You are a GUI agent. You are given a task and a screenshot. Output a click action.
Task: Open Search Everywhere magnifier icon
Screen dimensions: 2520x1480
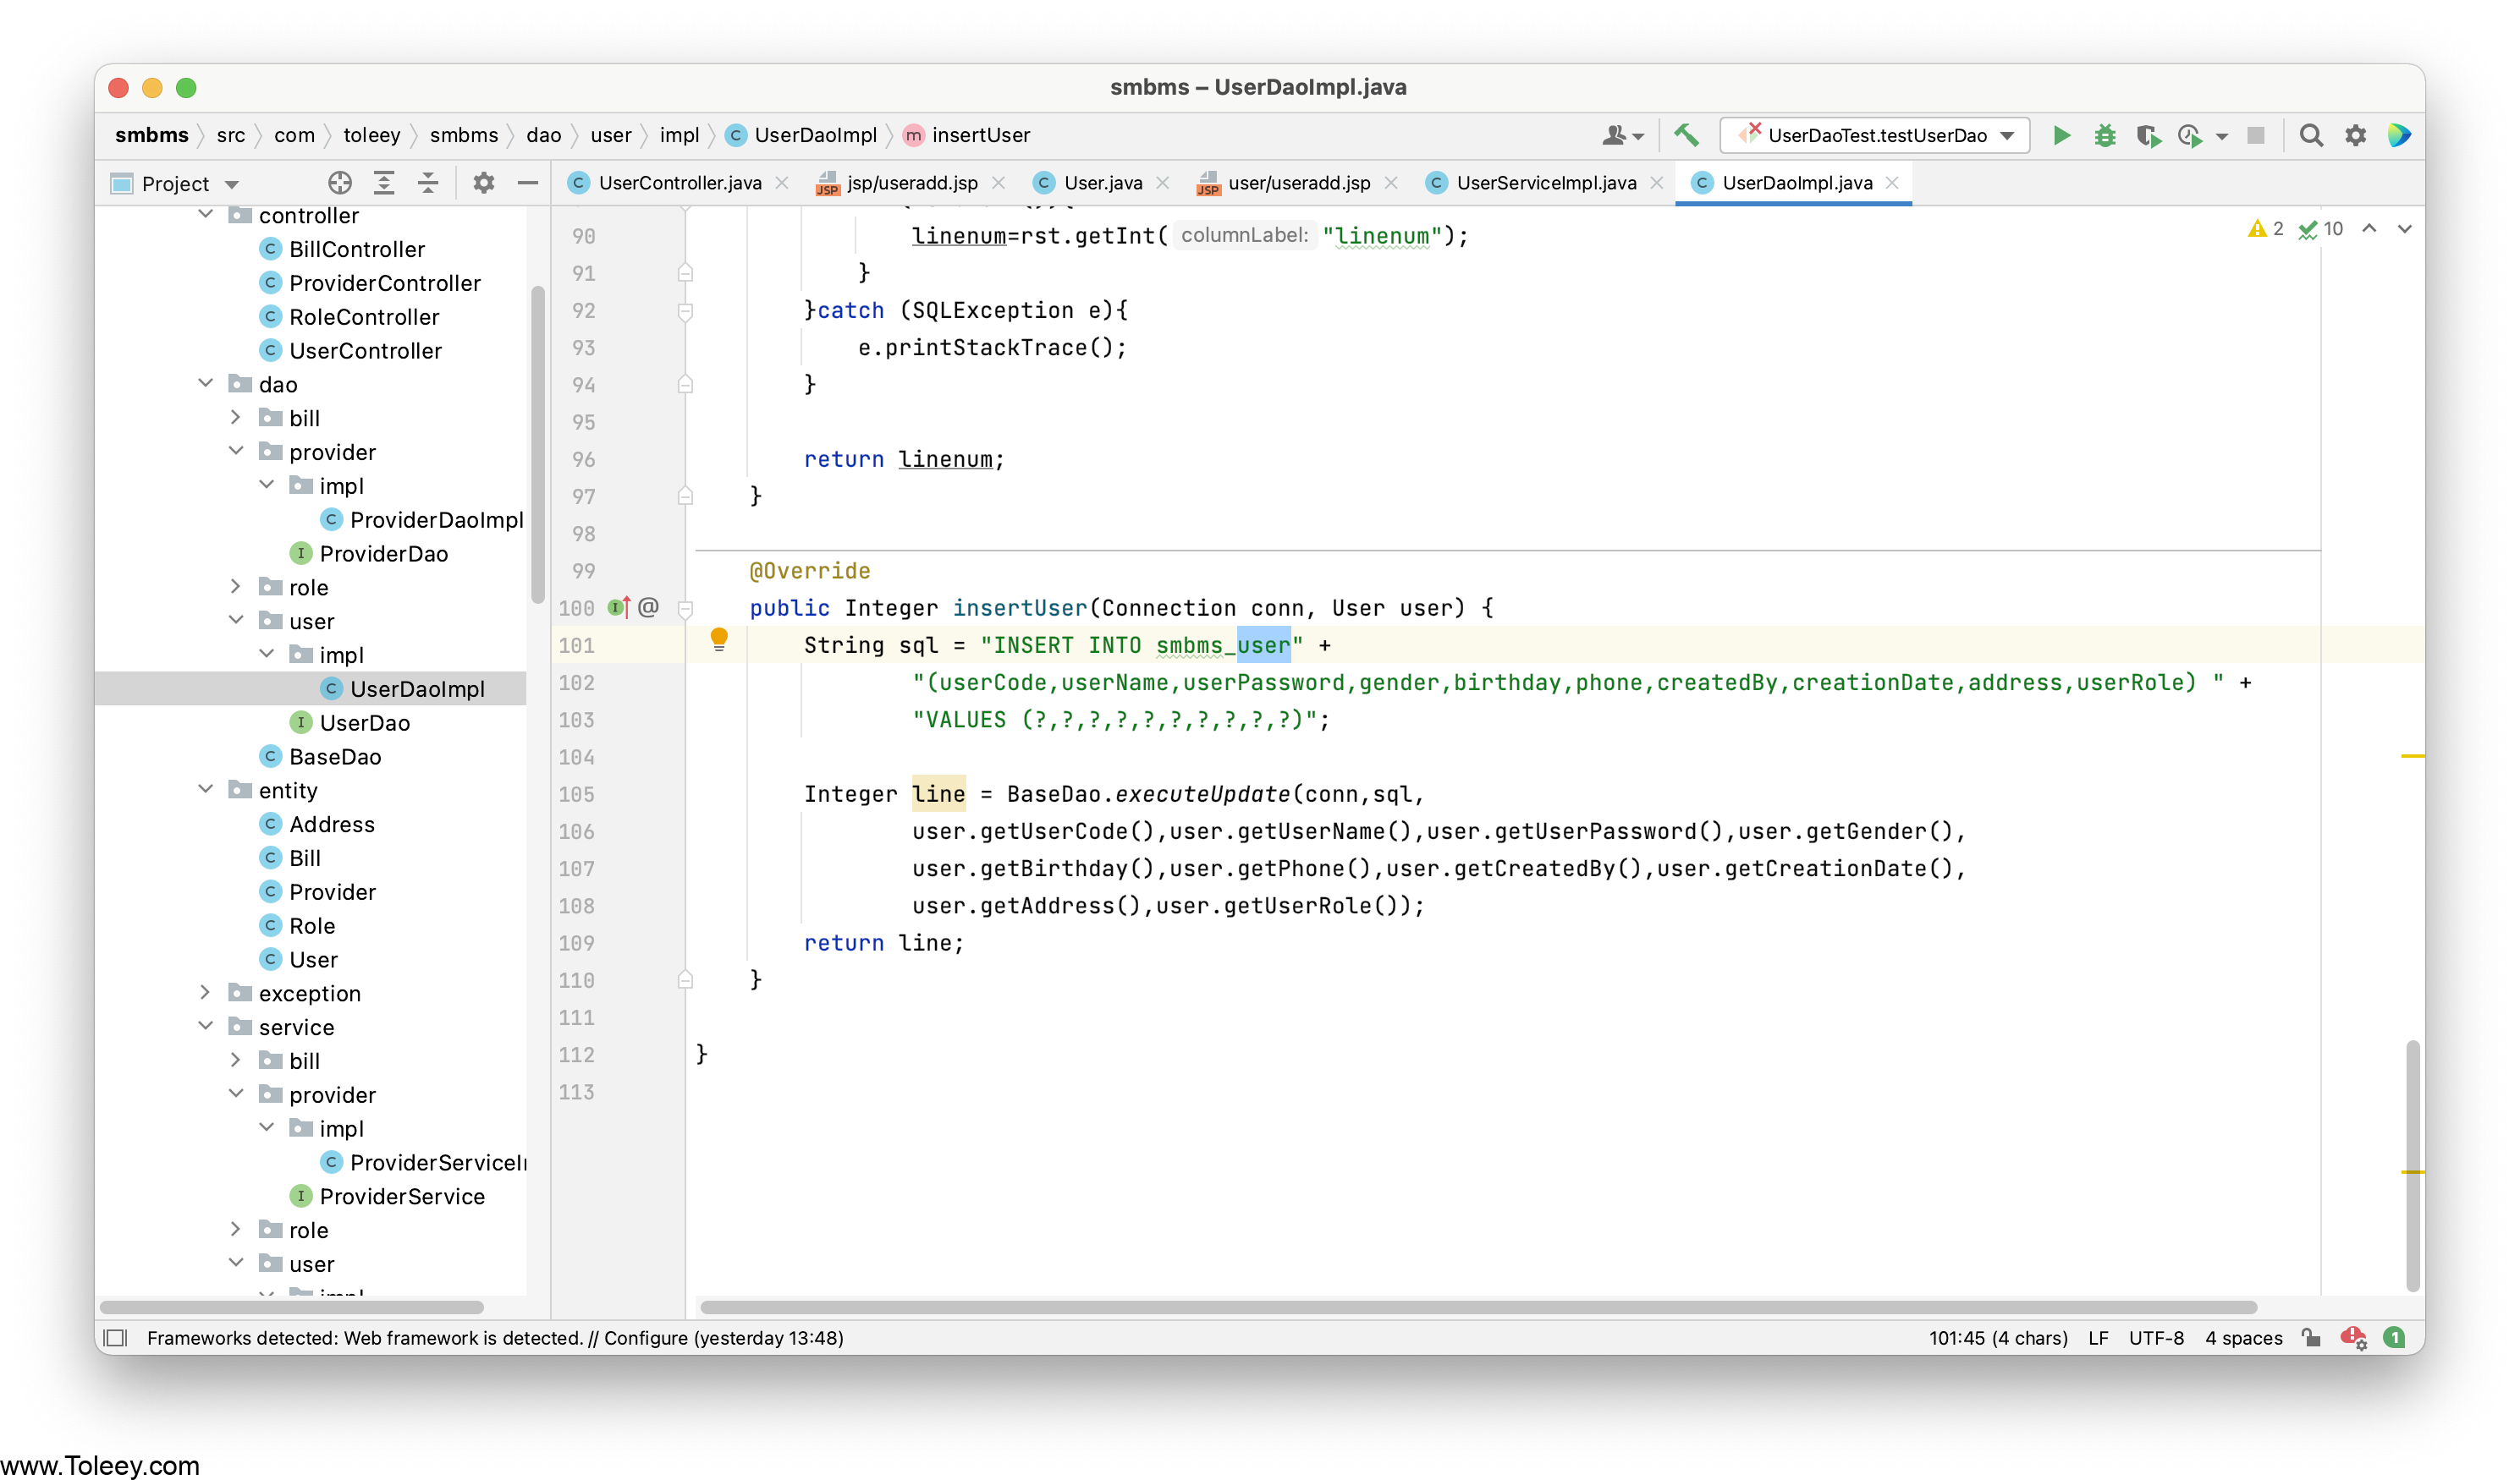click(2310, 135)
